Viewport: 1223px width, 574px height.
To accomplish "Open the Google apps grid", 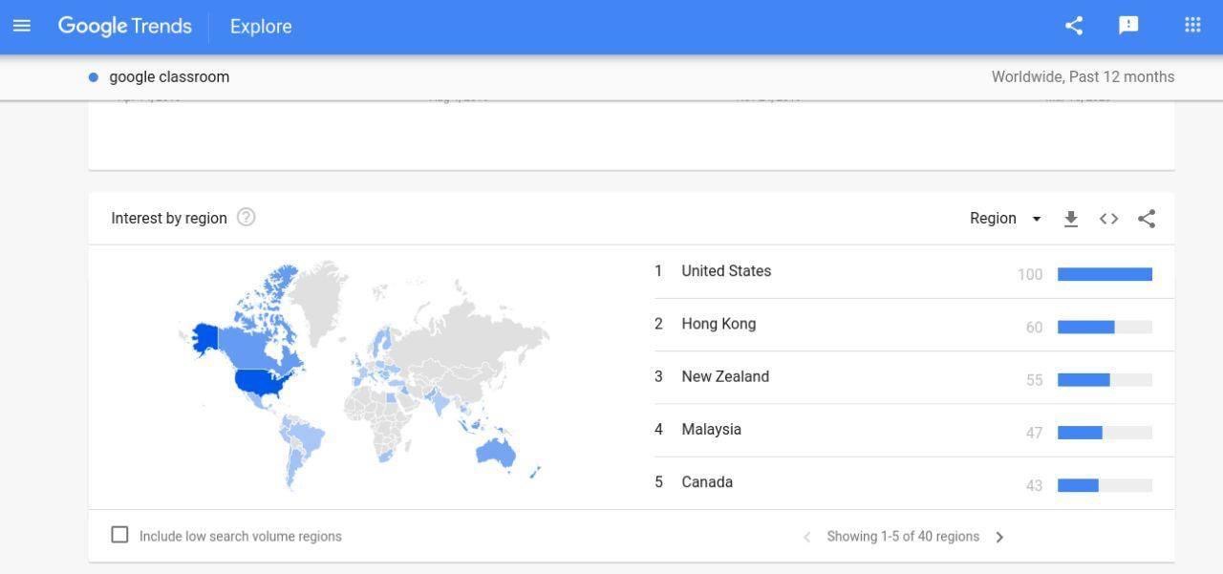I will (x=1192, y=26).
